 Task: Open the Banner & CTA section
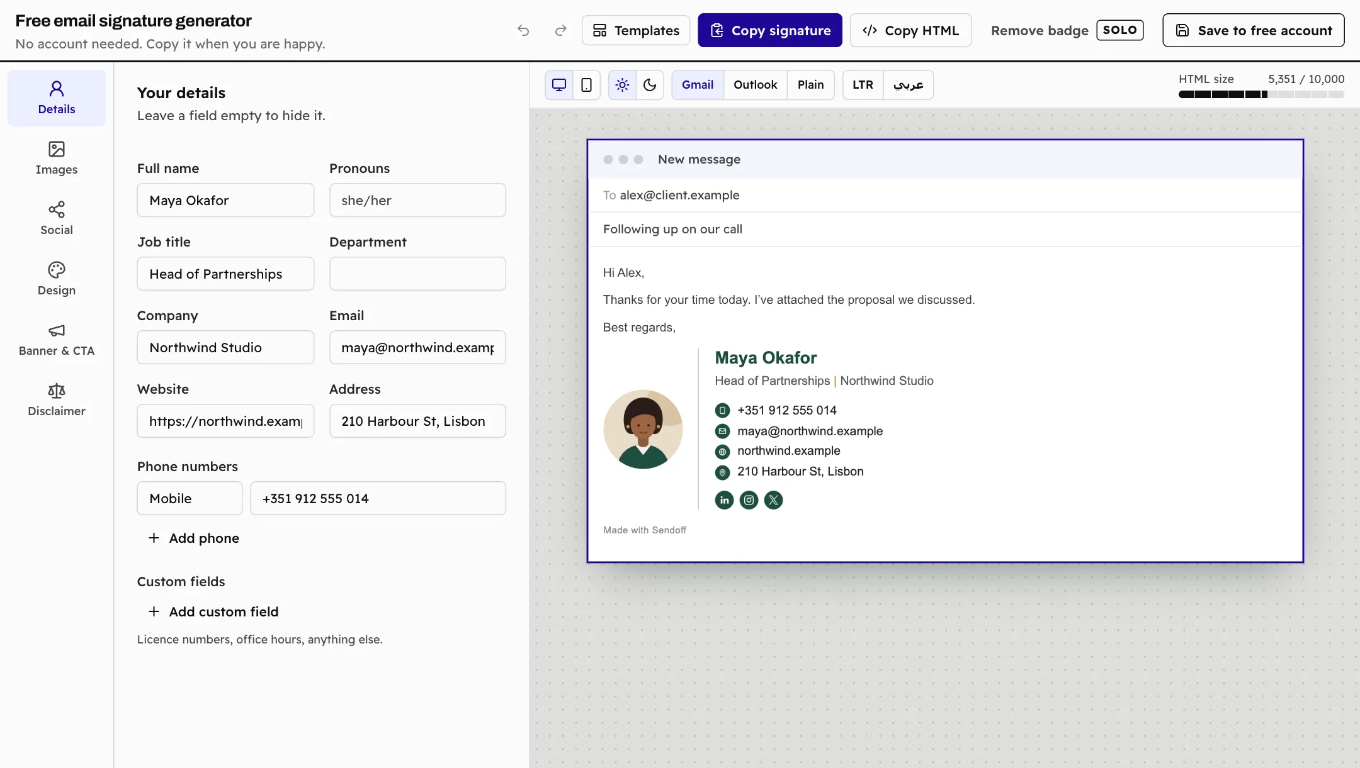tap(57, 340)
